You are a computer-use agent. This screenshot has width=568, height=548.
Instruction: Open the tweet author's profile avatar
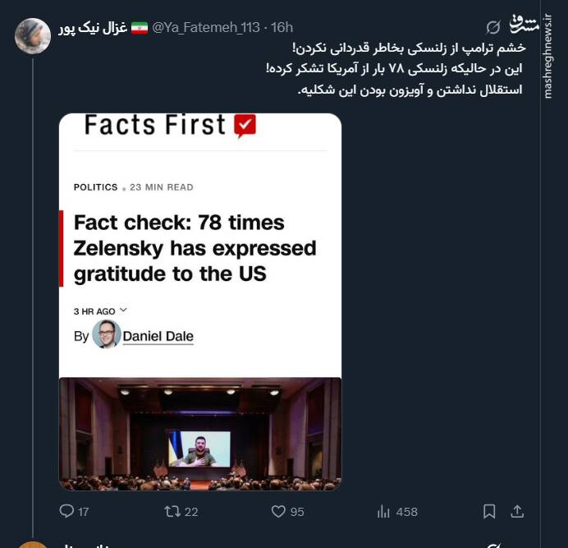coord(33,35)
